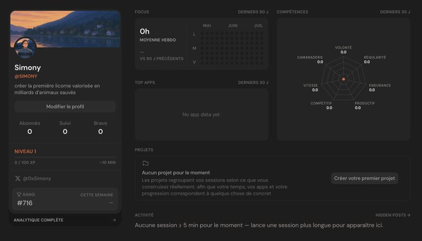The height and width of the screenshot is (241, 422).
Task: Click the TOP APPS section heading
Action: tap(145, 83)
